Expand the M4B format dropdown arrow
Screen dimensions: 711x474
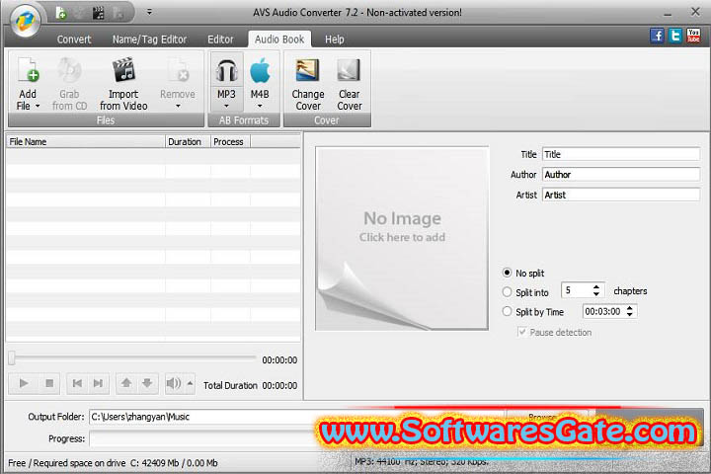coord(260,106)
